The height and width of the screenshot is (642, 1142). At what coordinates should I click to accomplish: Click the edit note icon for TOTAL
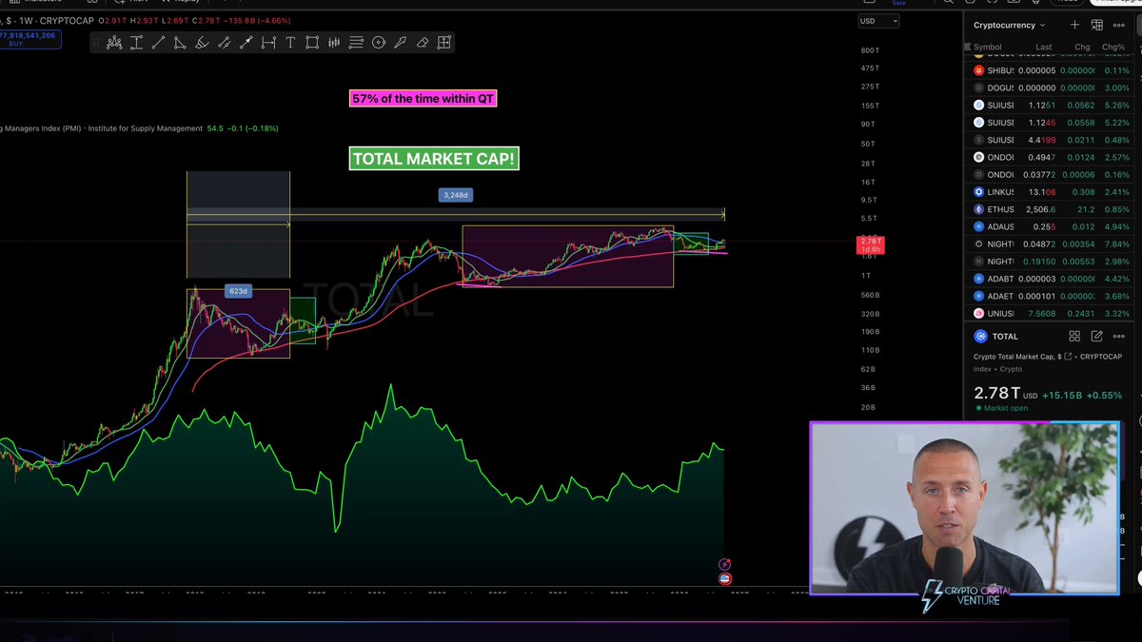pyautogui.click(x=1096, y=336)
